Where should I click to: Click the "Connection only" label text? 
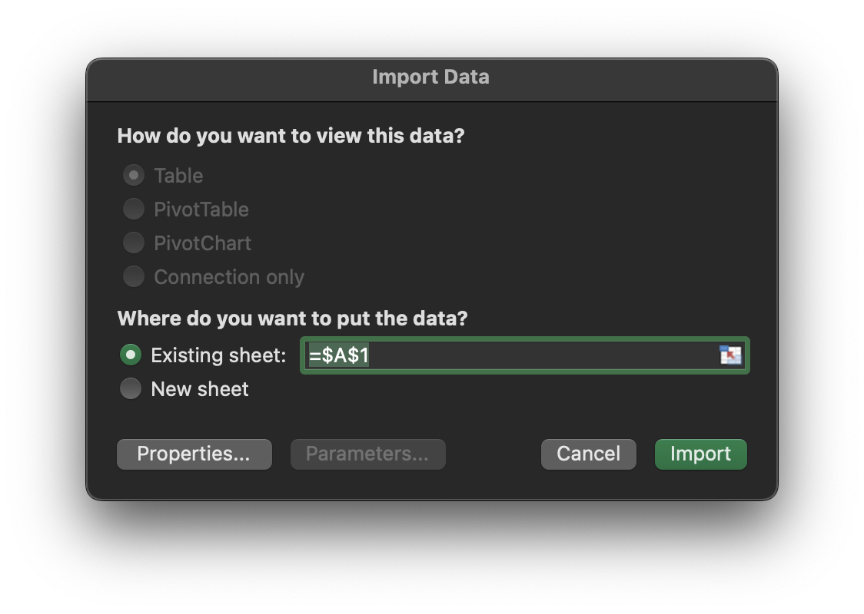click(x=229, y=277)
